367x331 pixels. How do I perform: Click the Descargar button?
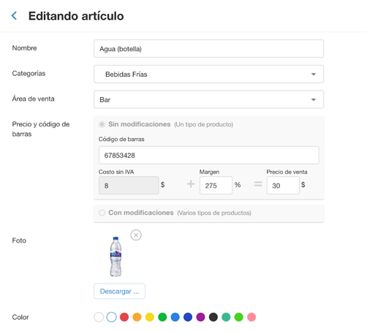tap(119, 292)
